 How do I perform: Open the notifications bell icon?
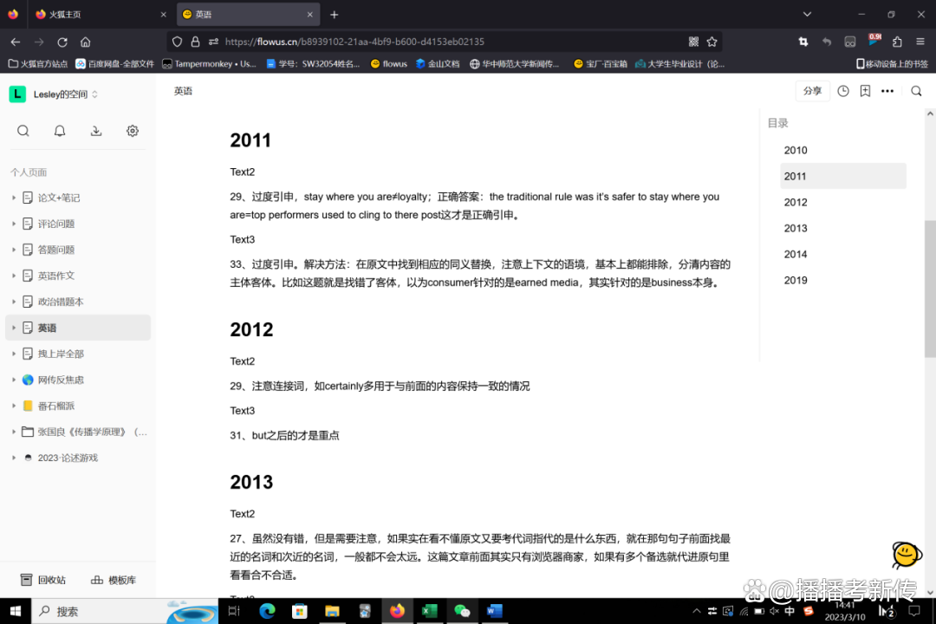[x=60, y=131]
